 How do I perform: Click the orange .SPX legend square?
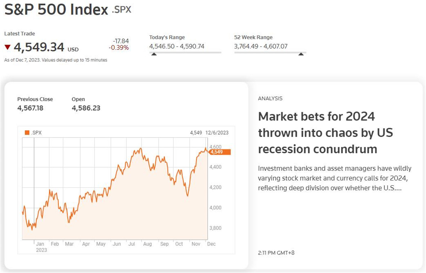27,133
